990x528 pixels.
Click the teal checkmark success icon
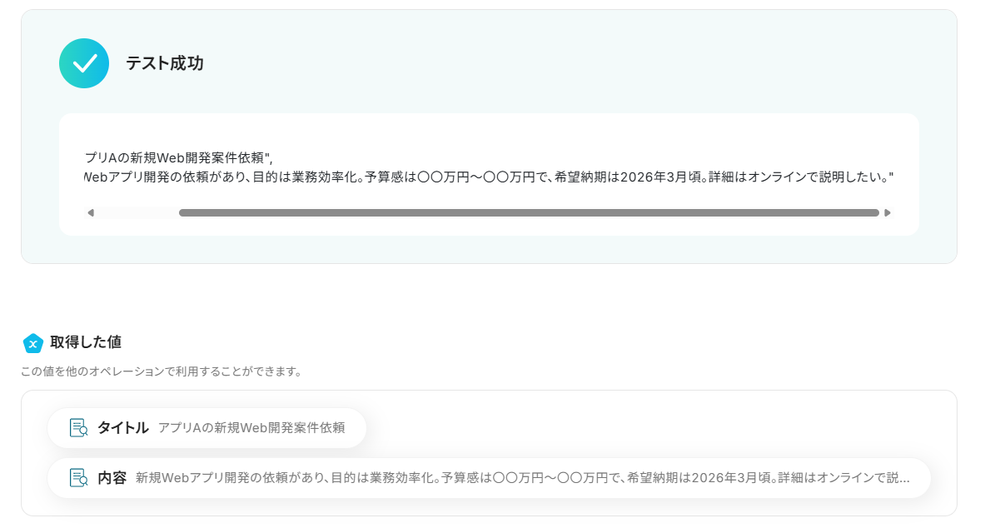(x=84, y=63)
